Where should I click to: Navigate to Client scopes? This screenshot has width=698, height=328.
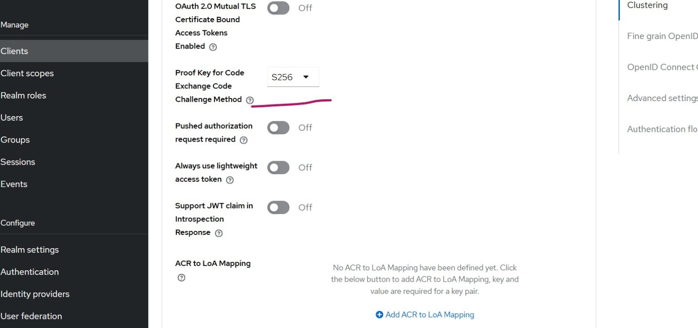click(27, 73)
